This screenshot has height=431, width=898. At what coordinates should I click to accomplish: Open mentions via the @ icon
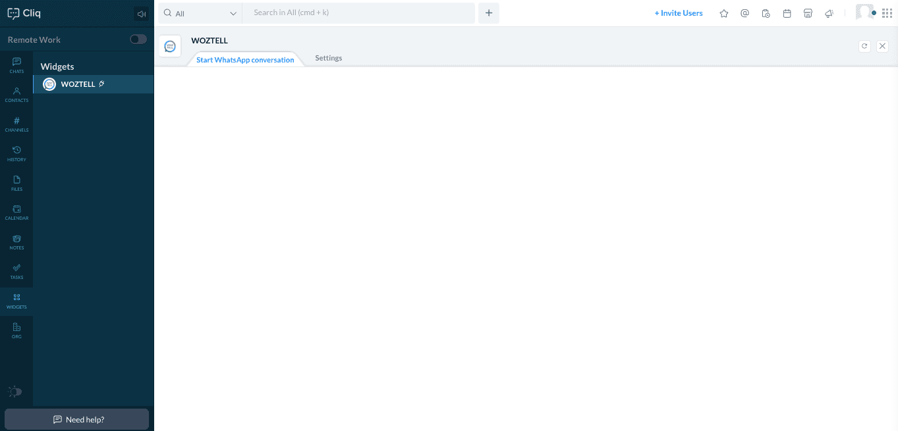744,13
